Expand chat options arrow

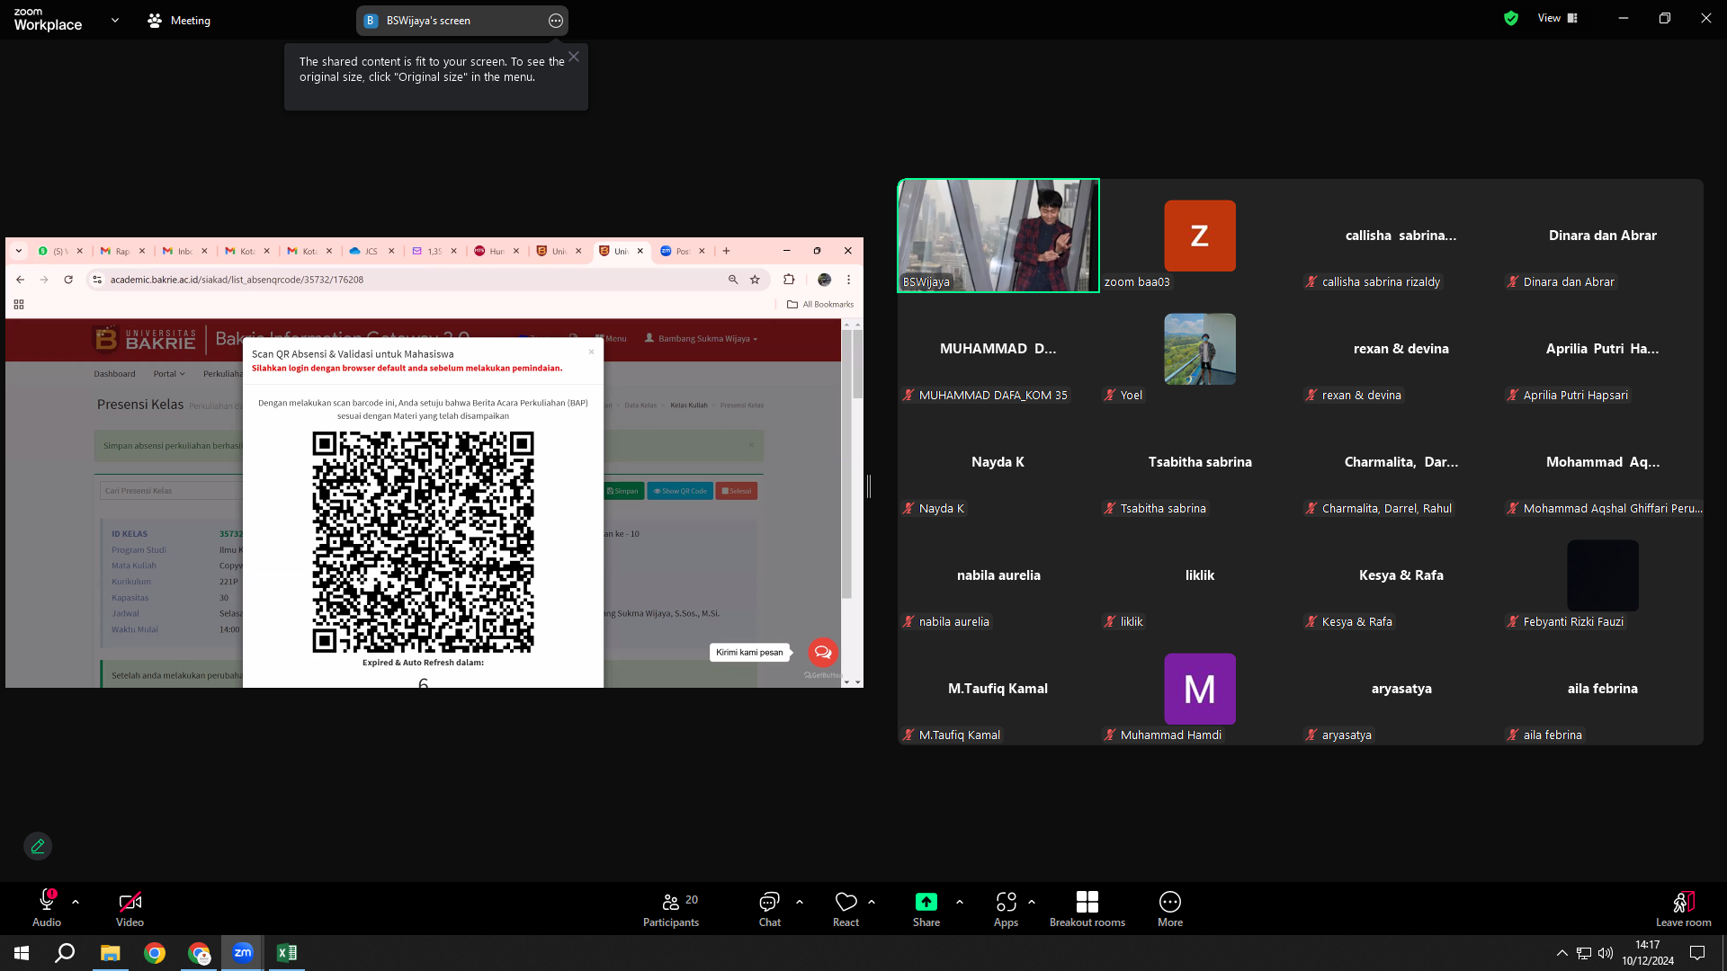[x=800, y=901]
